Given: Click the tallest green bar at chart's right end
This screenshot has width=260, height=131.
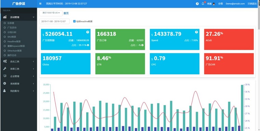Looking at the screenshot, I should [x=242, y=108].
